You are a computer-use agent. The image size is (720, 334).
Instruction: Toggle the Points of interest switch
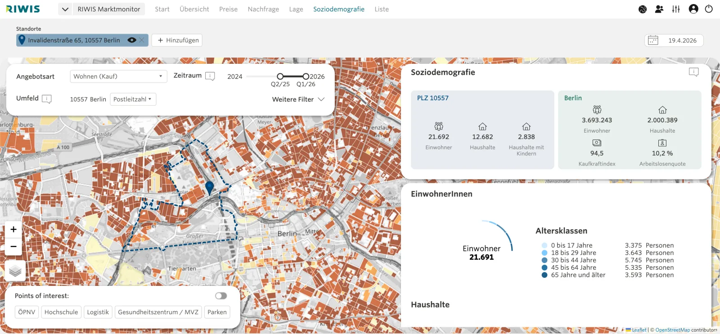(221, 296)
